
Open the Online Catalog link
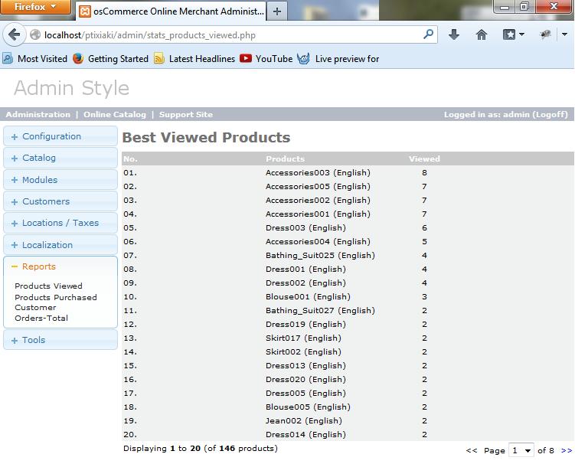click(x=115, y=114)
